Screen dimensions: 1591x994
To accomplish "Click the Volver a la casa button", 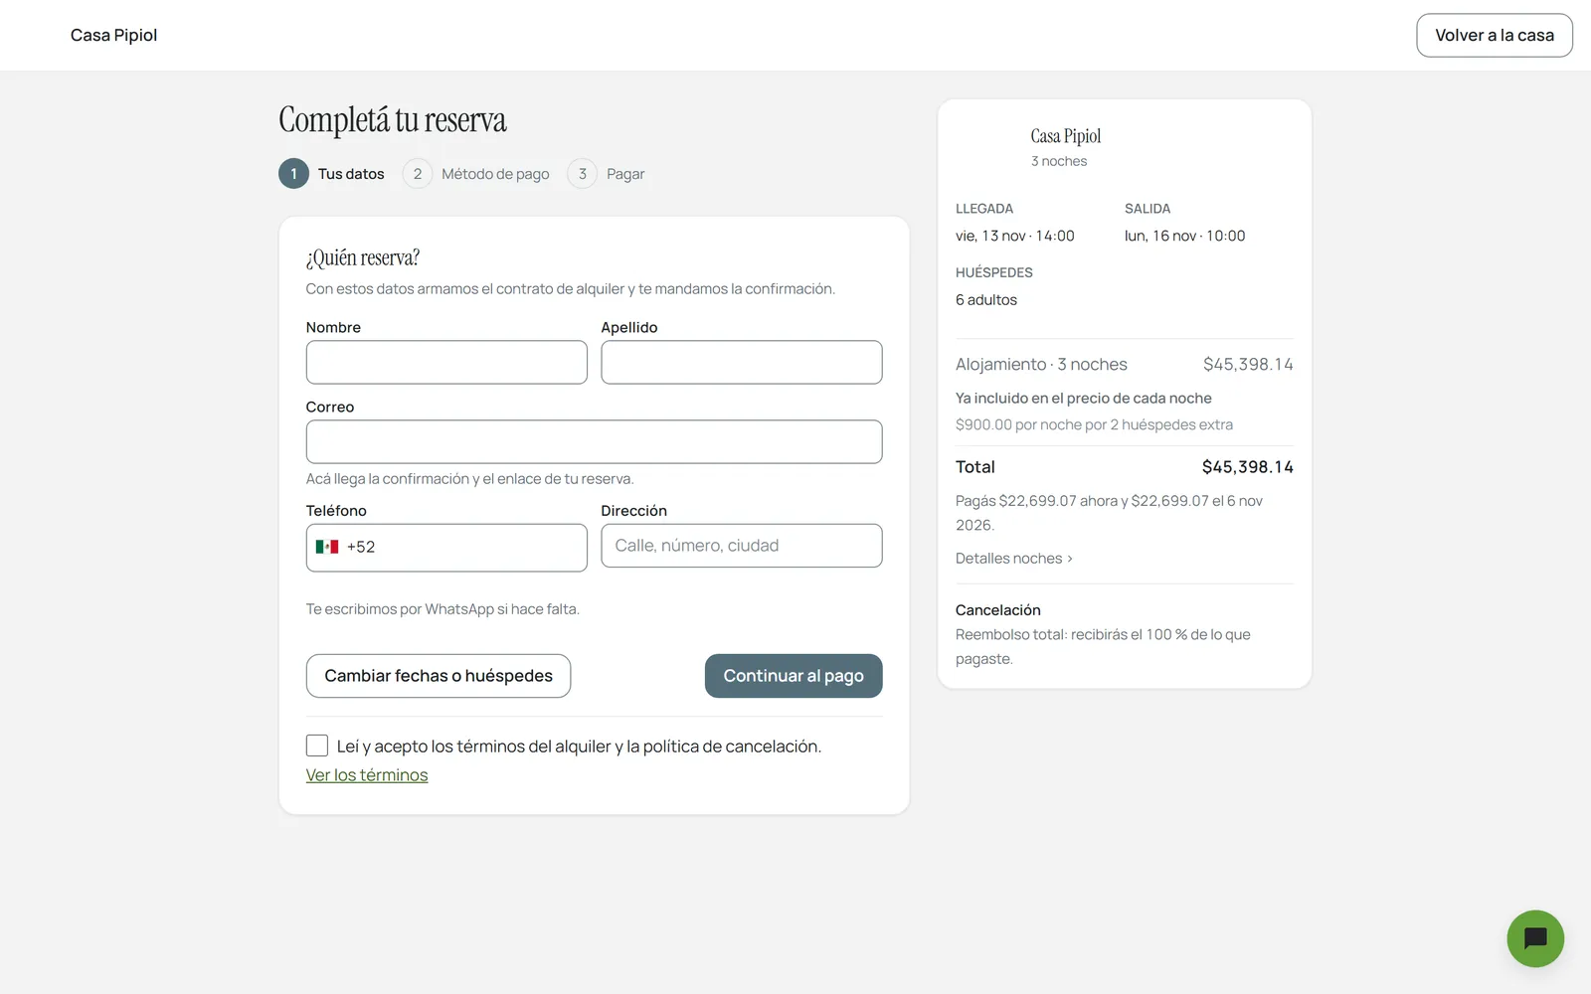I will tap(1495, 35).
